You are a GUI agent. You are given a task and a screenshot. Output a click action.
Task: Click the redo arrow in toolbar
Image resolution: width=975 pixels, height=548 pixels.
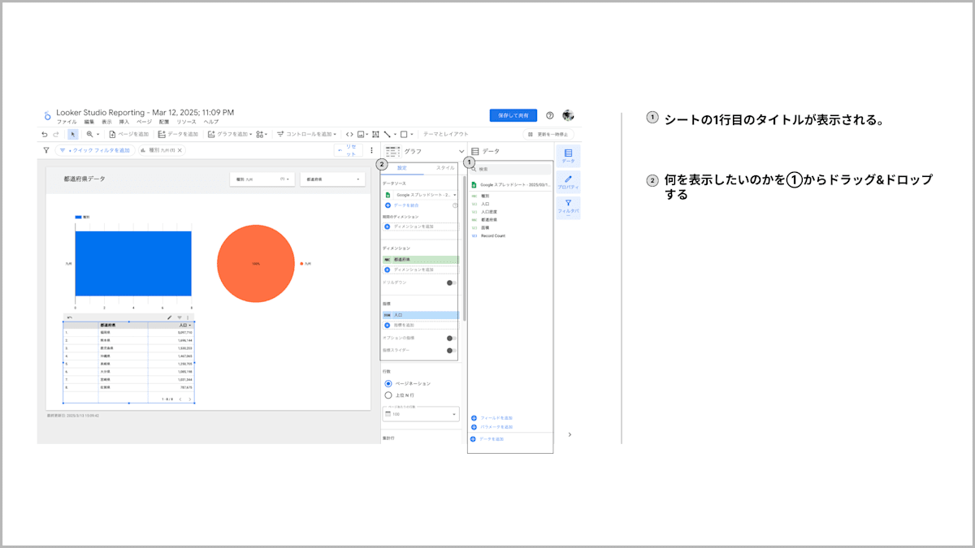coord(56,134)
